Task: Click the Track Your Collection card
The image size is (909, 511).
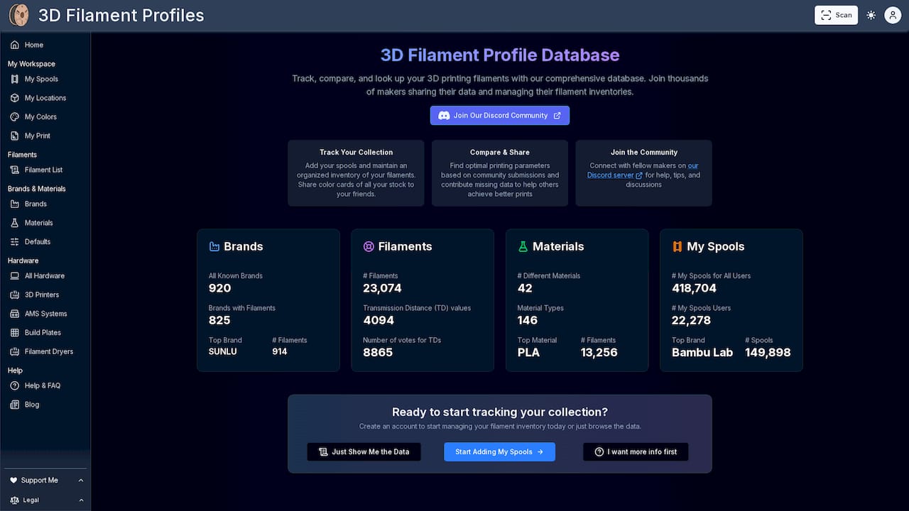Action: point(356,172)
